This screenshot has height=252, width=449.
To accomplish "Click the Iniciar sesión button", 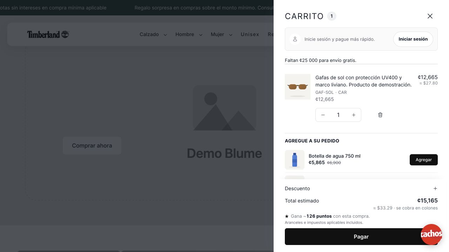I will coord(413,39).
